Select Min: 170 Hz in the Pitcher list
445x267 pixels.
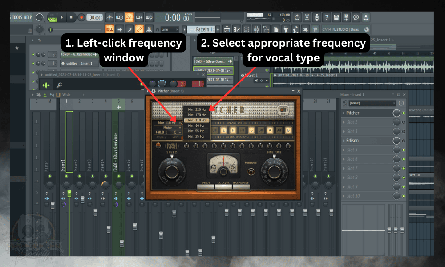tap(197, 115)
